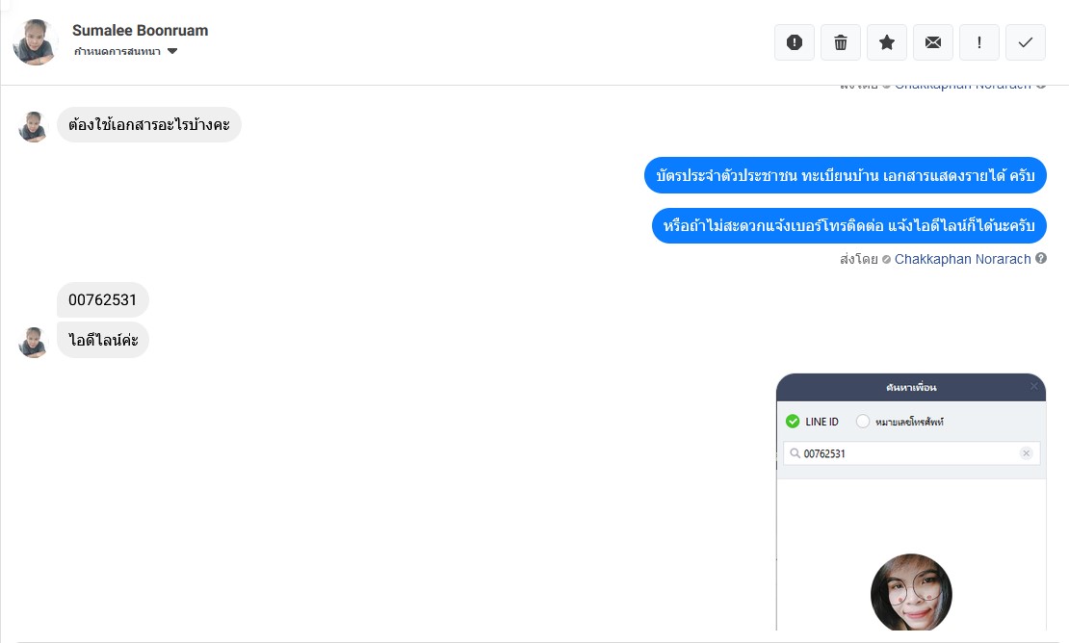
Task: Click the search field containing 00762531
Action: 905,453
